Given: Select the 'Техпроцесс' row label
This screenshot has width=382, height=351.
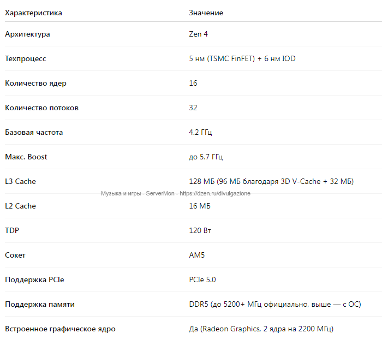Looking at the screenshot, I should [x=25, y=59].
